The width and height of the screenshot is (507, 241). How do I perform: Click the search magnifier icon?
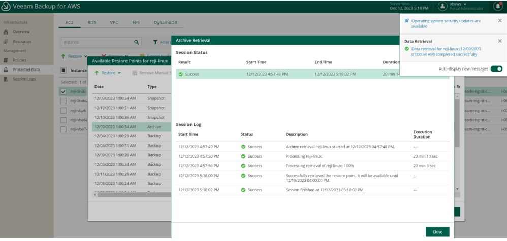(x=137, y=42)
